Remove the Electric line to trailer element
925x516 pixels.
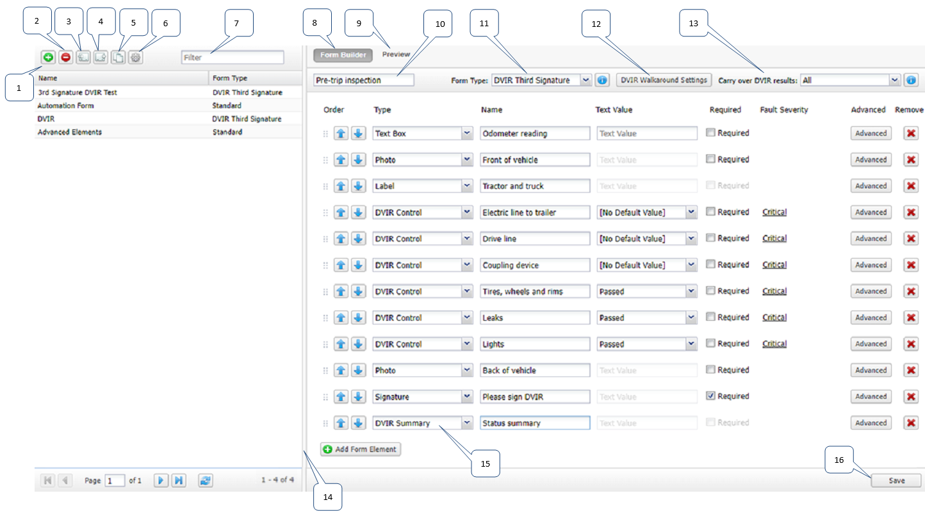pyautogui.click(x=911, y=212)
